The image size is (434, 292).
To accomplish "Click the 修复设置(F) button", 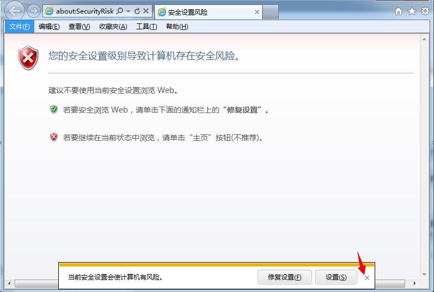I will pyautogui.click(x=284, y=277).
